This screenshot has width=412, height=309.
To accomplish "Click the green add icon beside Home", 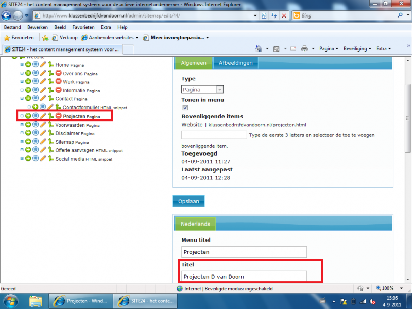I will pos(28,65).
